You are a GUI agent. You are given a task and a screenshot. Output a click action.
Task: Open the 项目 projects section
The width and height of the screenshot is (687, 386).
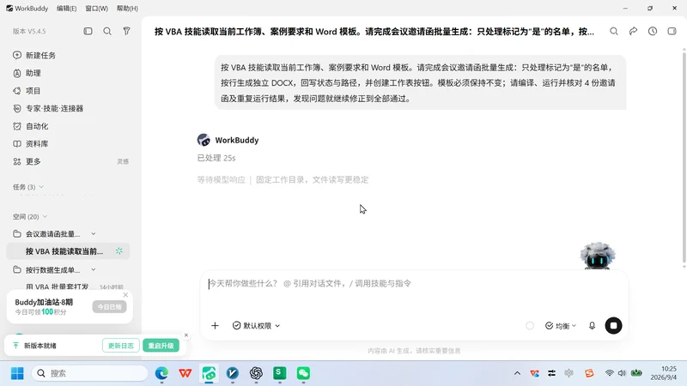pyautogui.click(x=27, y=91)
